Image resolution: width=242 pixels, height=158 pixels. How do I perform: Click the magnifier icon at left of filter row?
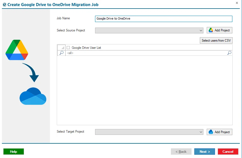pyautogui.click(x=61, y=53)
